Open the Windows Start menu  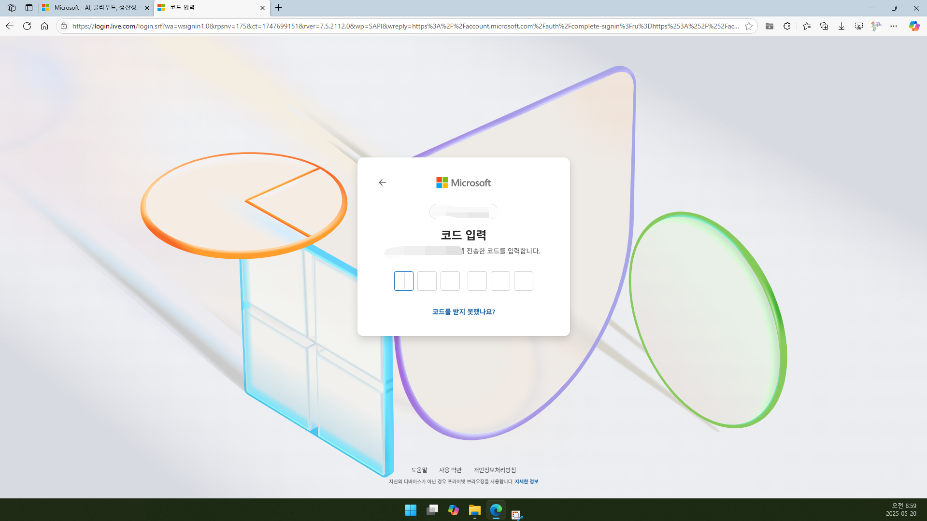411,510
